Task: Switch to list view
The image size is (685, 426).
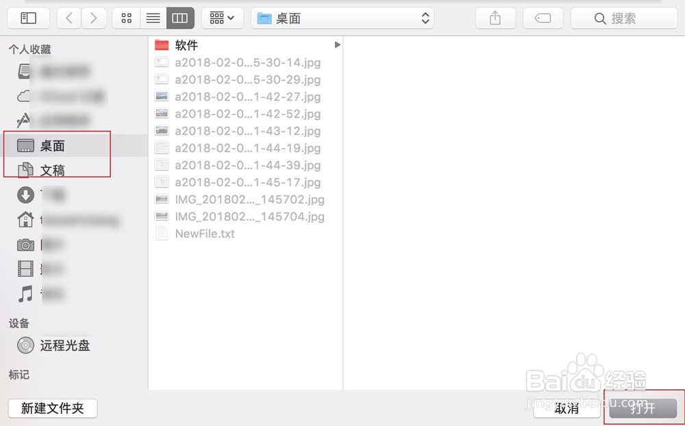Action: [153, 18]
